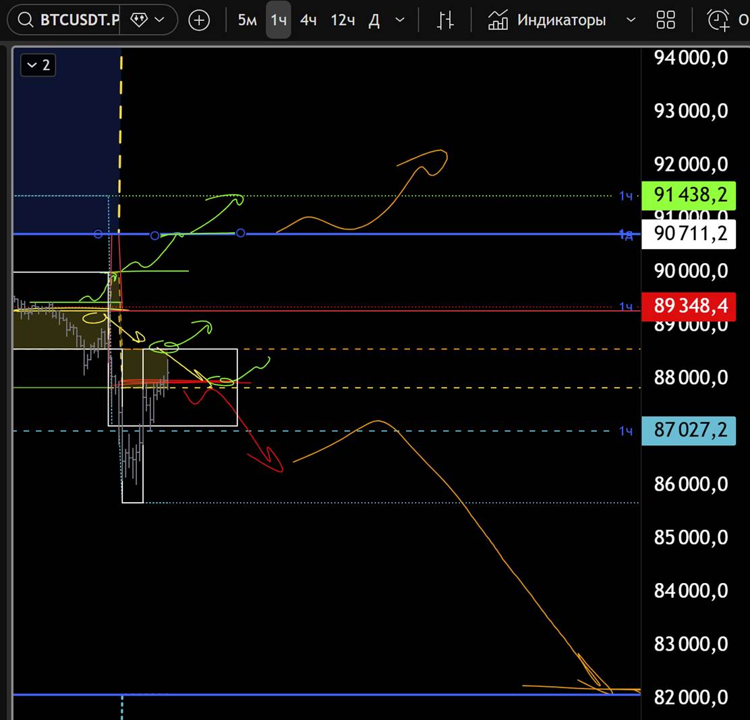
Task: Expand the chevron after Индикаторы
Action: [x=631, y=20]
